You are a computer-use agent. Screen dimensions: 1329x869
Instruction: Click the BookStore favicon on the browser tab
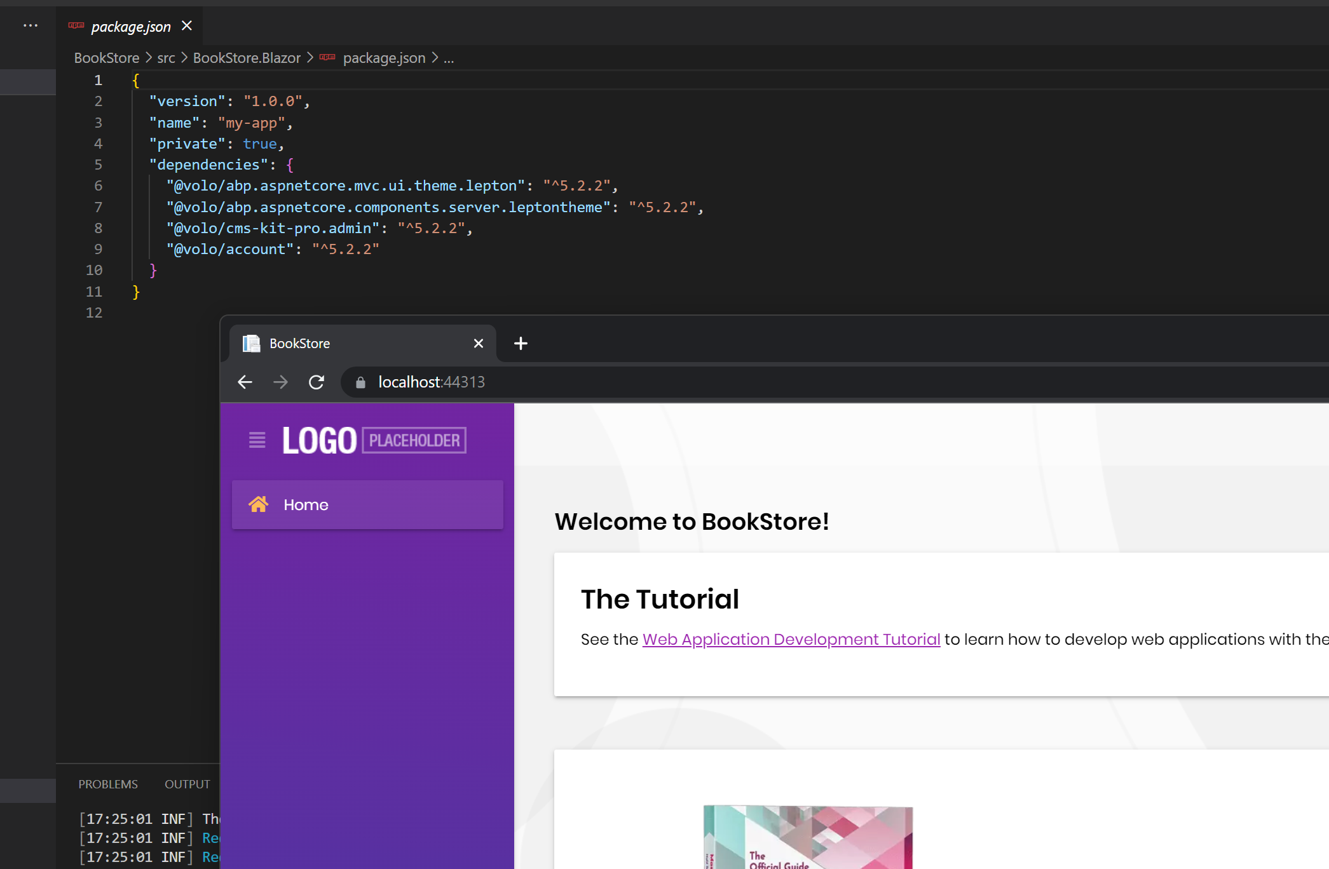click(251, 343)
